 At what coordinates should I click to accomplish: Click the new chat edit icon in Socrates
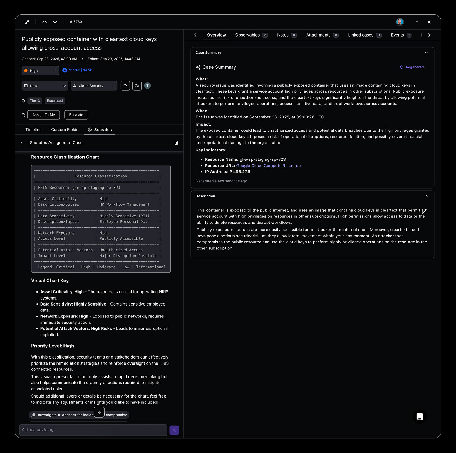(x=176, y=143)
